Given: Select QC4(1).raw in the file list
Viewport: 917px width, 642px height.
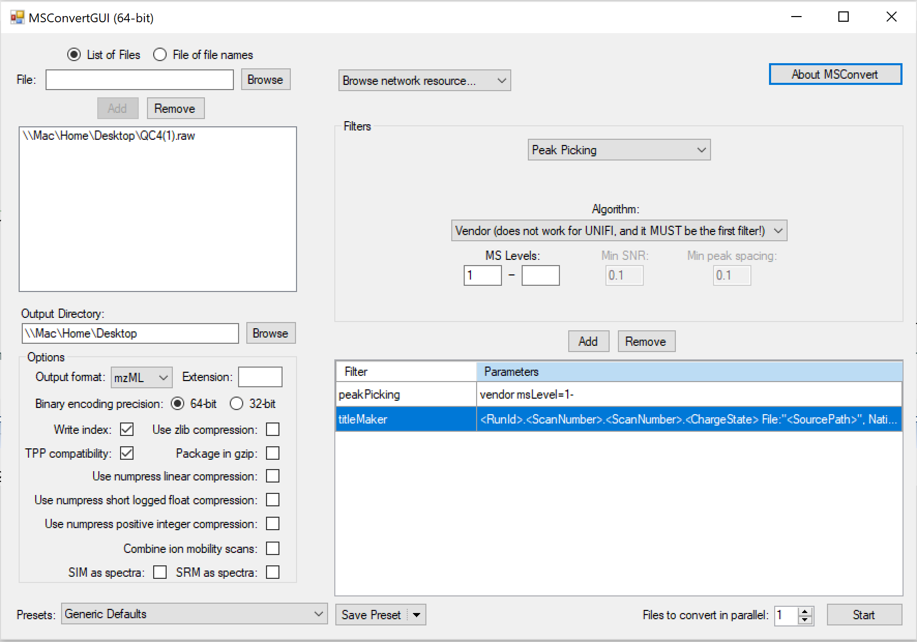Looking at the screenshot, I should (x=109, y=136).
